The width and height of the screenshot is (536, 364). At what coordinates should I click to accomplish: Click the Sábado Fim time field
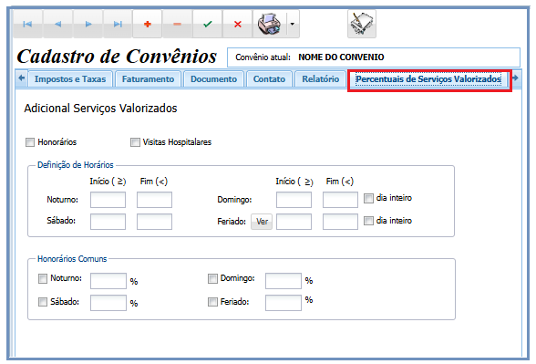tap(154, 222)
